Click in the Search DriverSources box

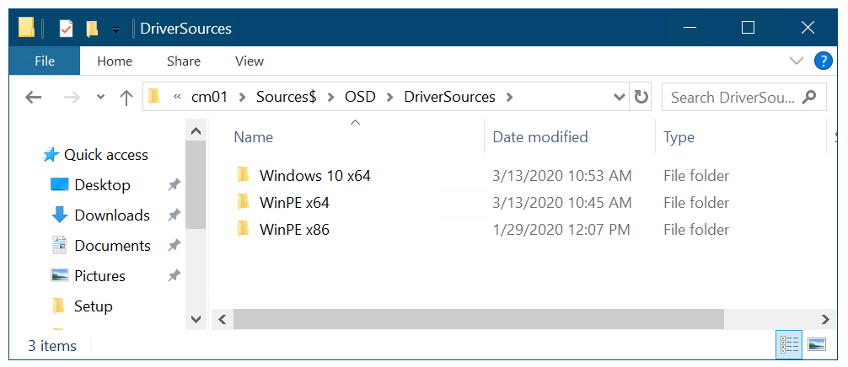[732, 97]
